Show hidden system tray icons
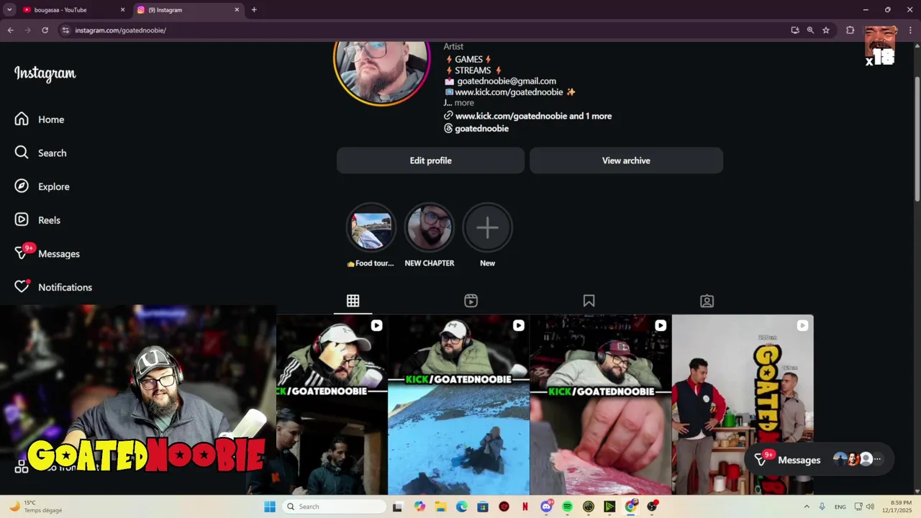 point(807,506)
